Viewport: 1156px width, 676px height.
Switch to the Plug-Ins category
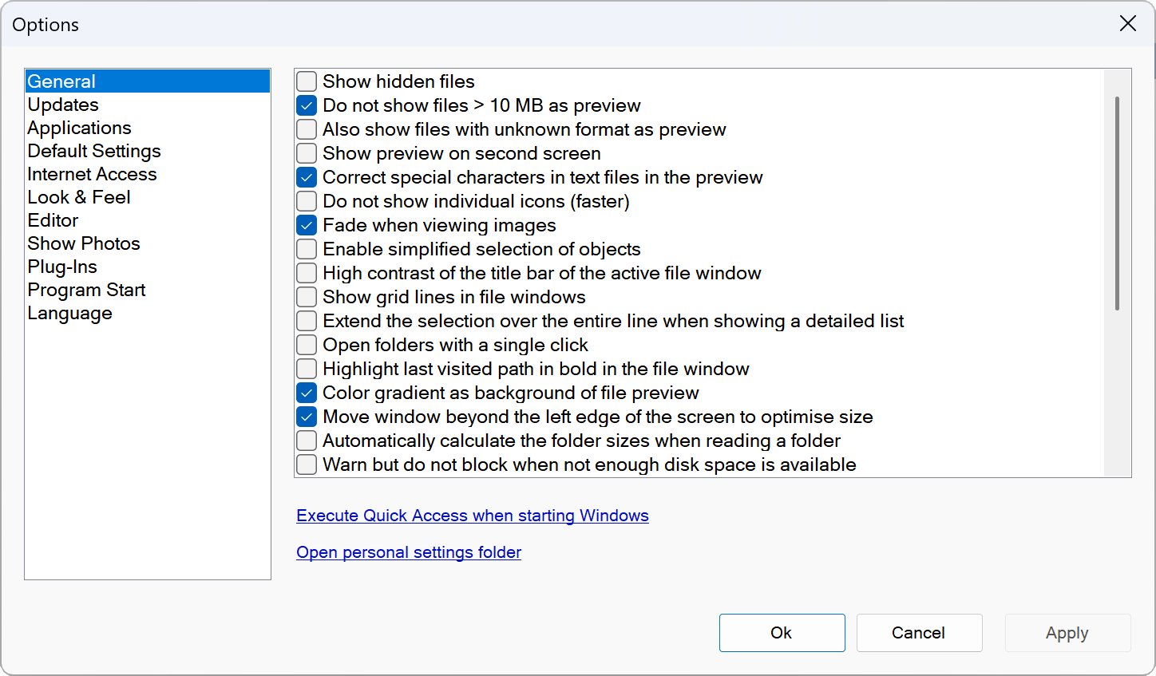pyautogui.click(x=62, y=267)
